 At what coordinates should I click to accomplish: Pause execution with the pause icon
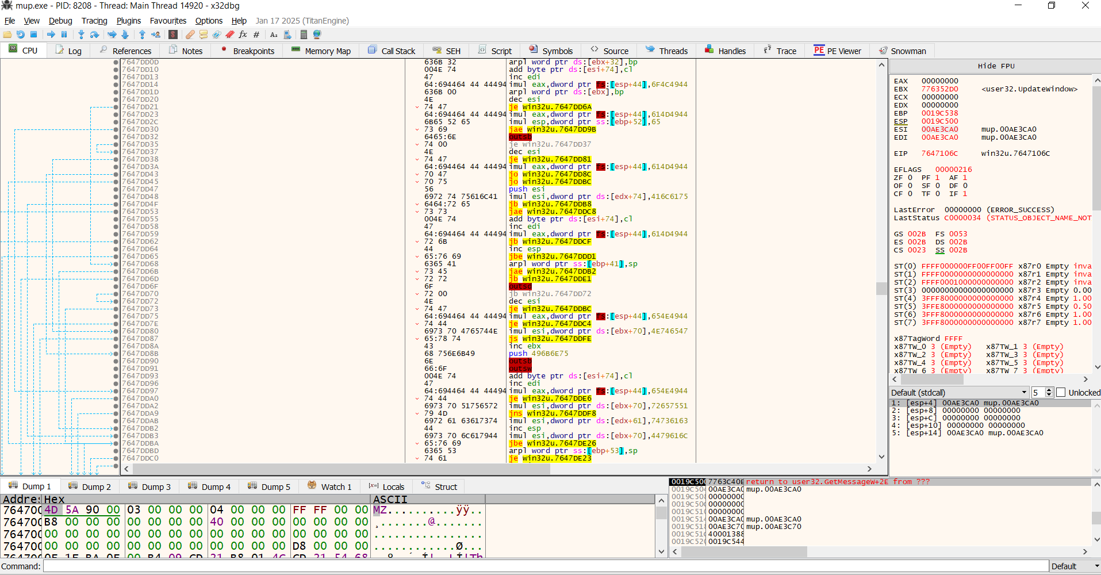(64, 34)
